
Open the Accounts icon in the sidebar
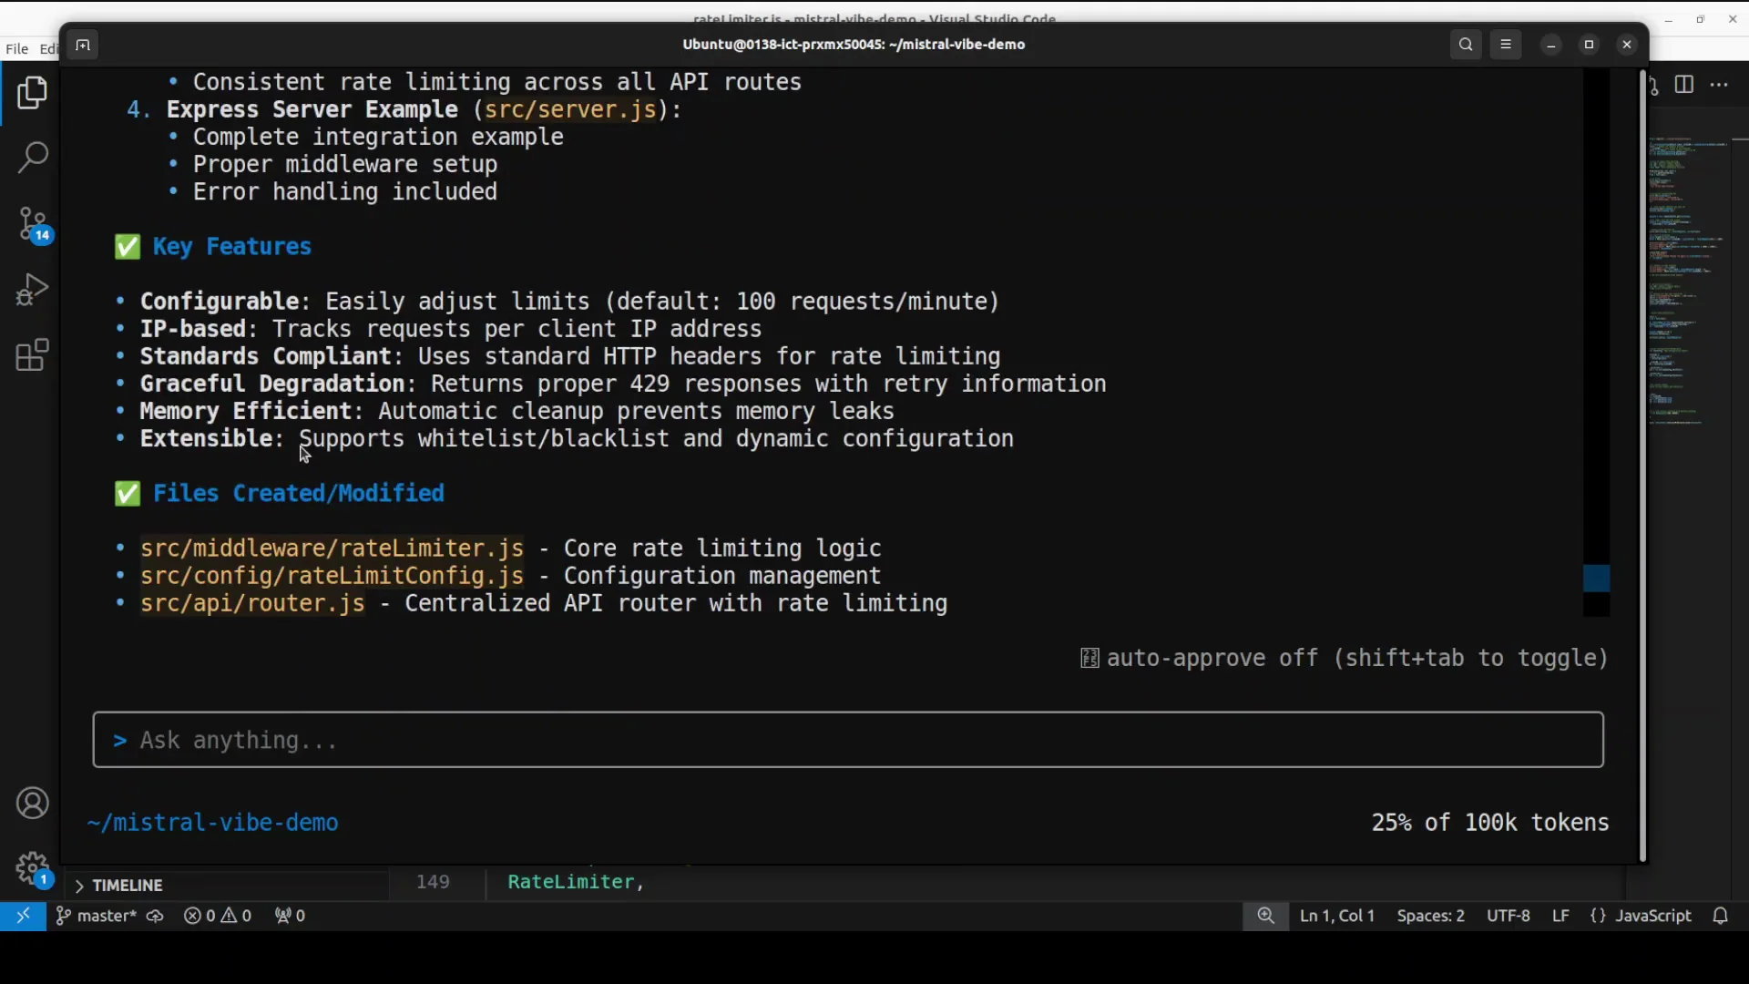(33, 803)
